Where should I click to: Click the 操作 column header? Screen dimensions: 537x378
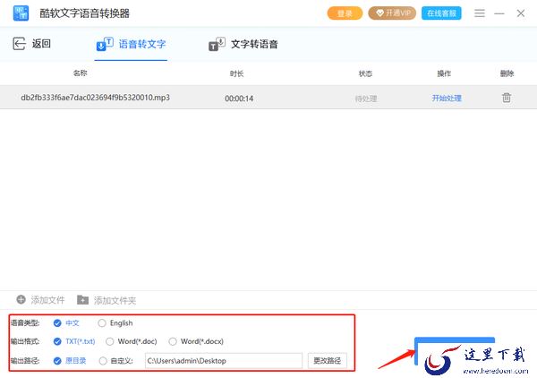tap(444, 73)
